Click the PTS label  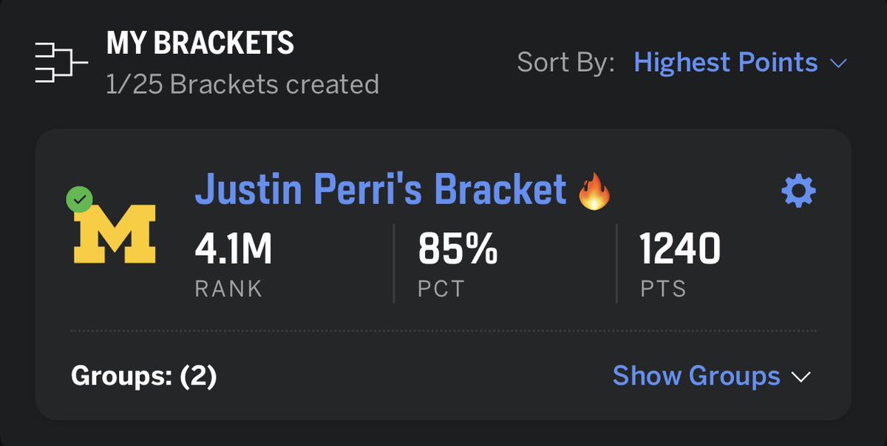663,288
